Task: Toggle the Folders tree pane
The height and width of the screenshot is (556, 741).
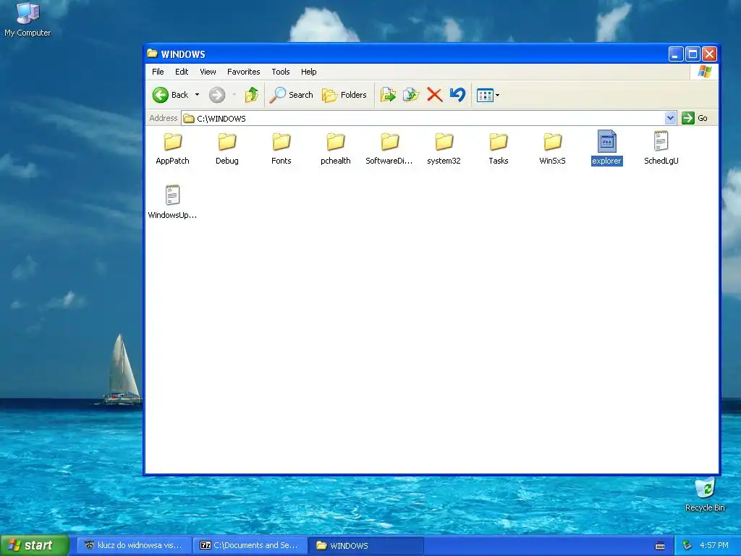Action: [344, 95]
